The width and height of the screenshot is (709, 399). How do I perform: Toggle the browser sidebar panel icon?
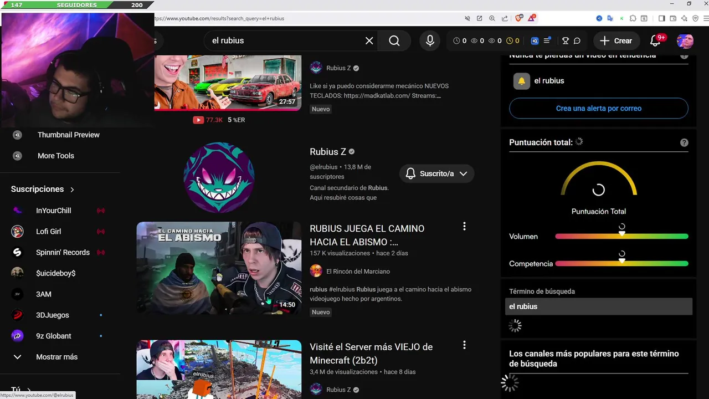point(661,18)
